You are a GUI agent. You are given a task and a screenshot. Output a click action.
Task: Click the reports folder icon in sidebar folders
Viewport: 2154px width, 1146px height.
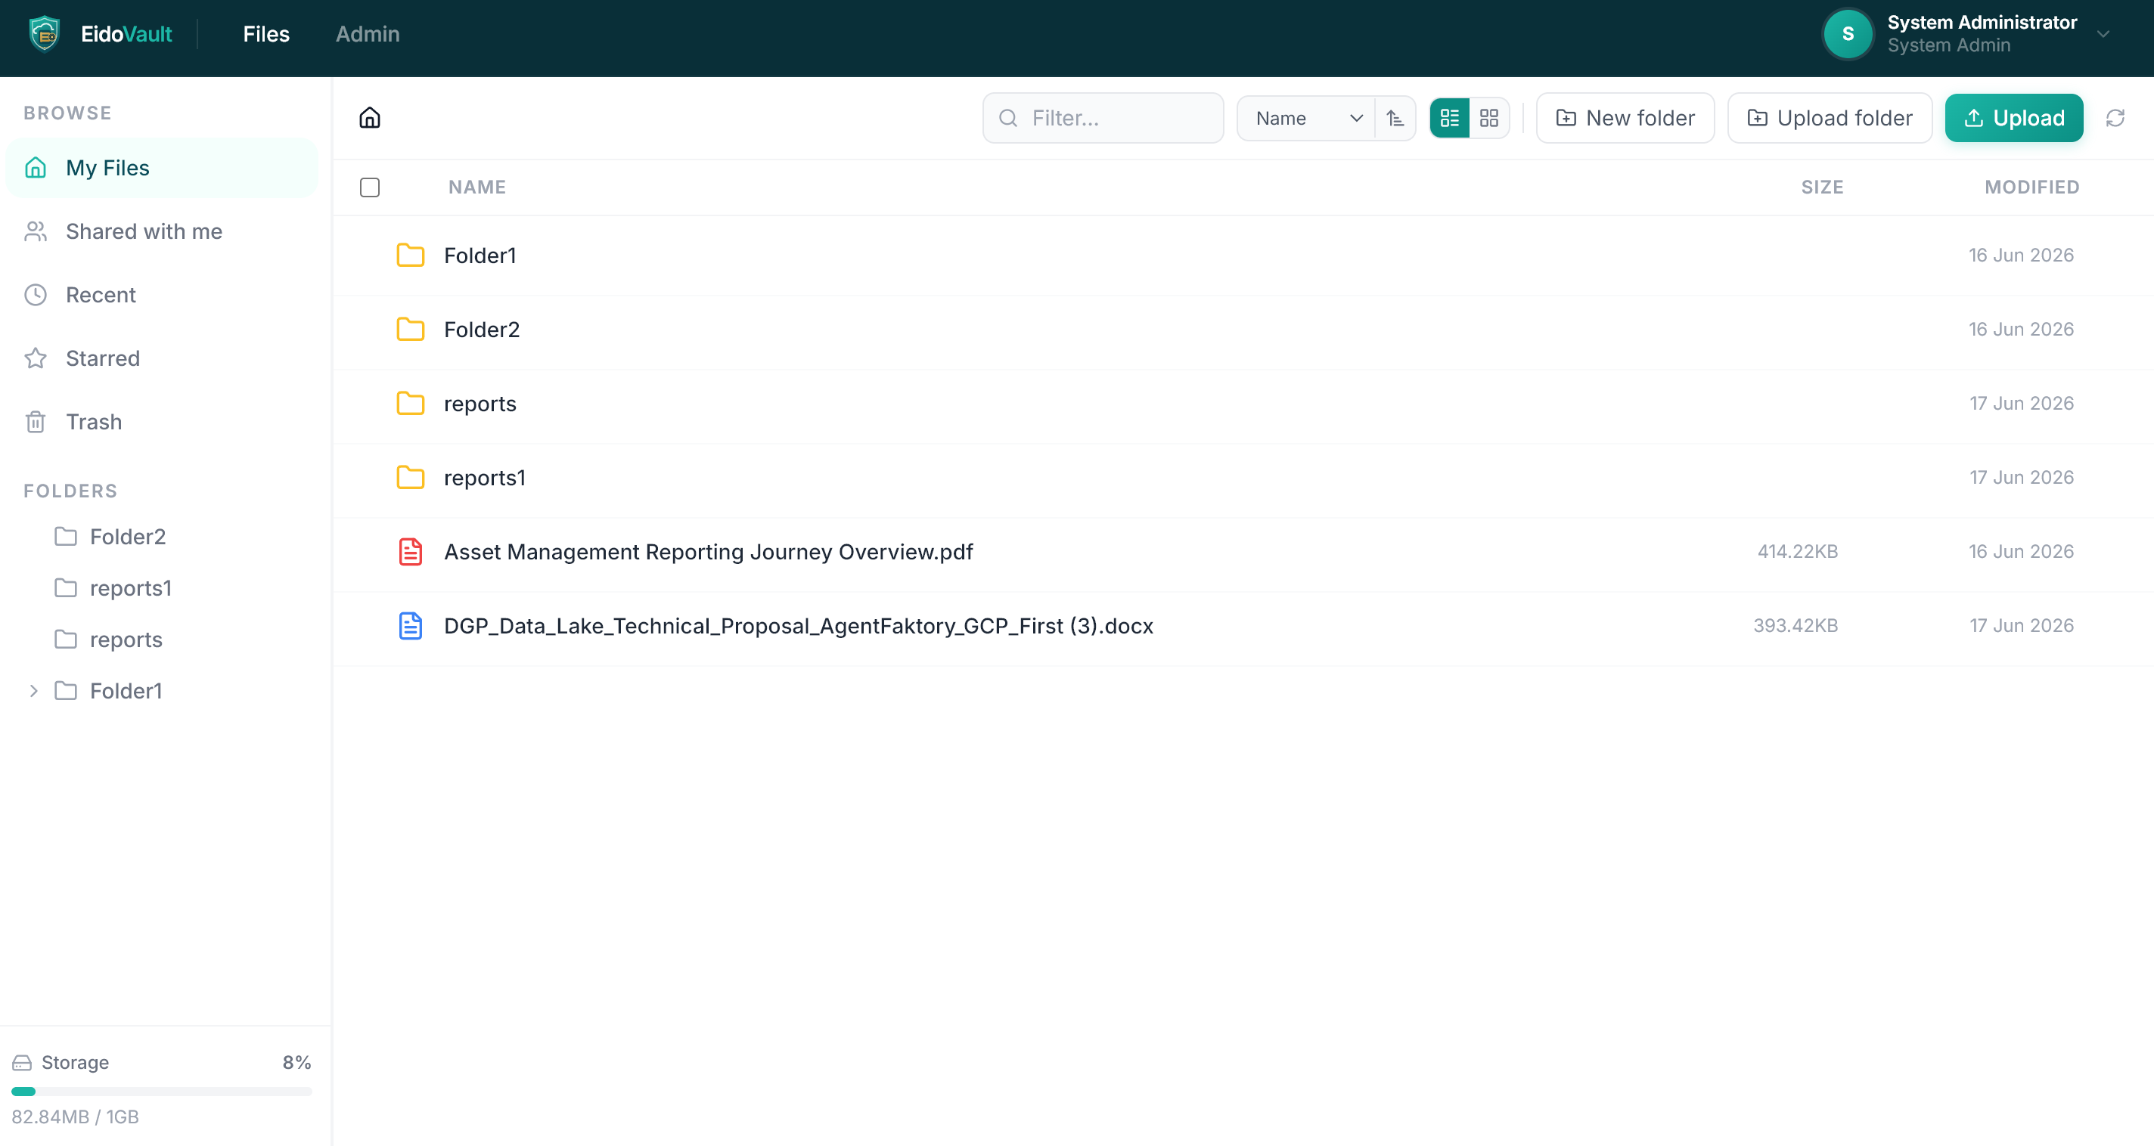pos(65,640)
